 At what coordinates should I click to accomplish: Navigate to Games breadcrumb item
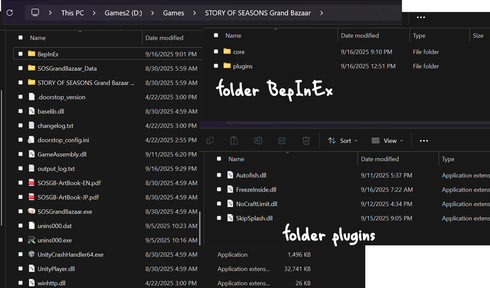pyautogui.click(x=173, y=13)
